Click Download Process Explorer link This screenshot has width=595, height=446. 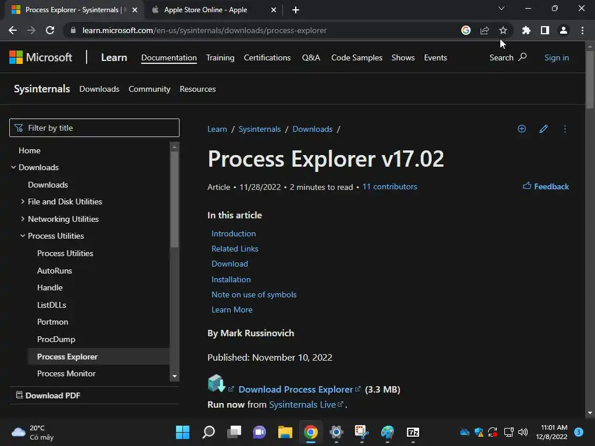pos(296,390)
